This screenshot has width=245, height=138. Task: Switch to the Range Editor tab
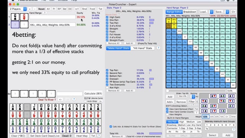point(174,12)
